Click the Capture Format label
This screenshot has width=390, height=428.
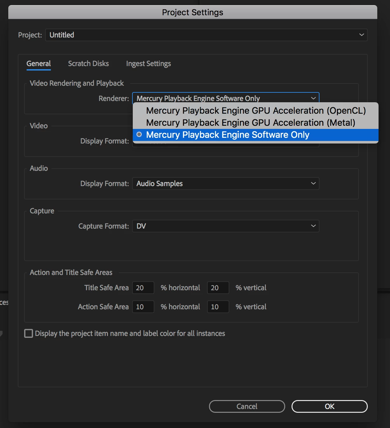pos(104,226)
